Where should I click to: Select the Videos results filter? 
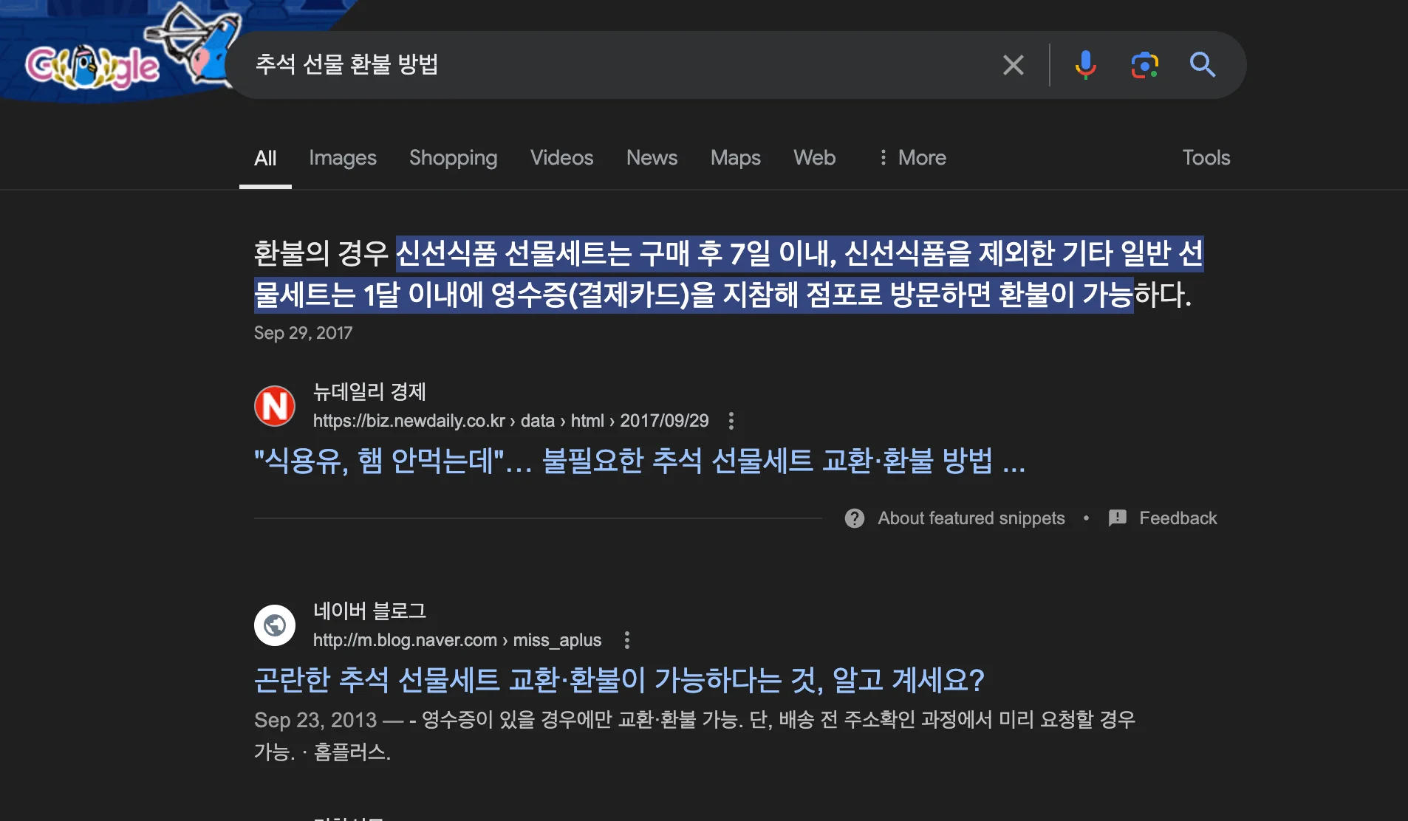point(561,157)
